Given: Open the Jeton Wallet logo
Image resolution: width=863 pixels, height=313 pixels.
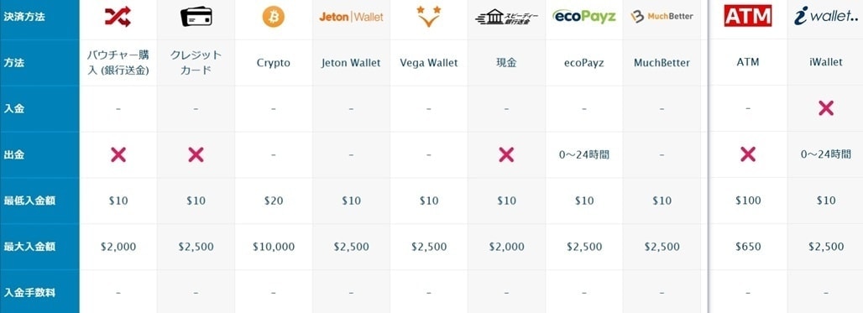Looking at the screenshot, I should 351,17.
